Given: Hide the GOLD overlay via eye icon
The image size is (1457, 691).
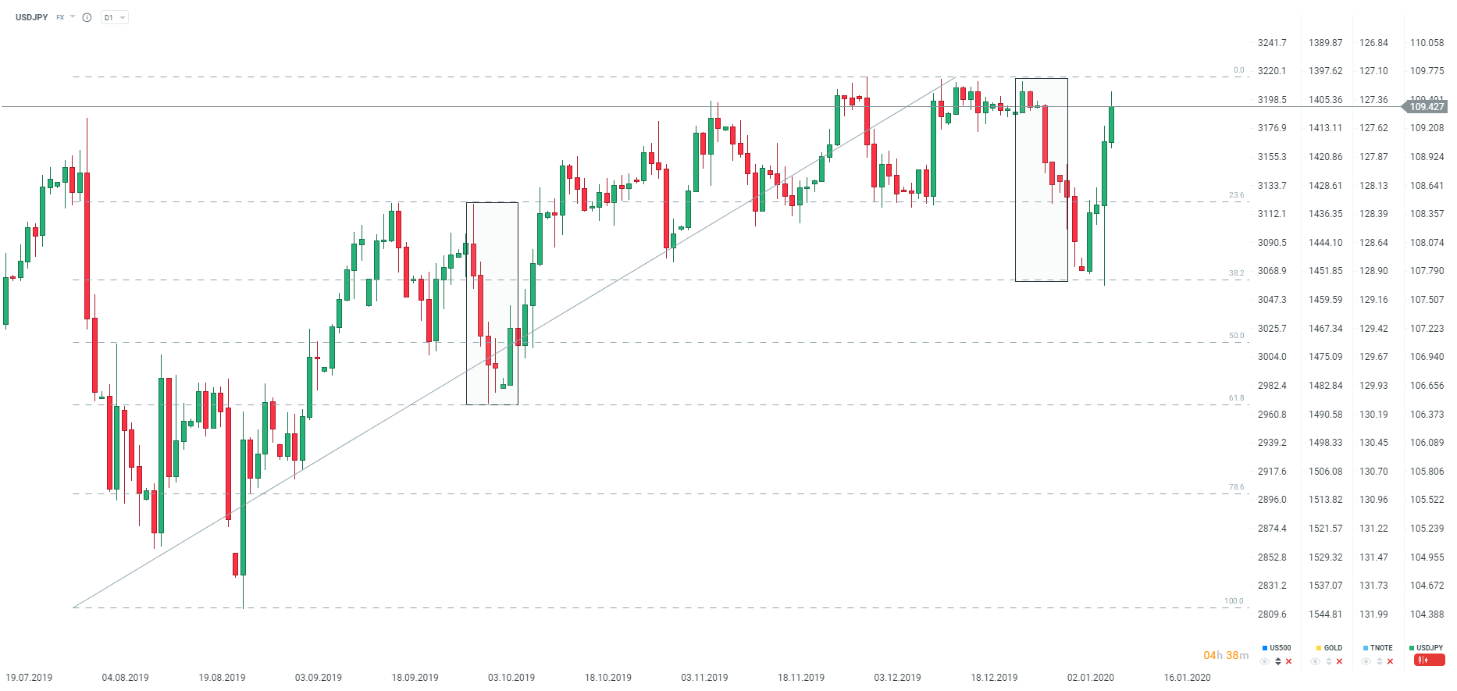Looking at the screenshot, I should pyautogui.click(x=1316, y=661).
